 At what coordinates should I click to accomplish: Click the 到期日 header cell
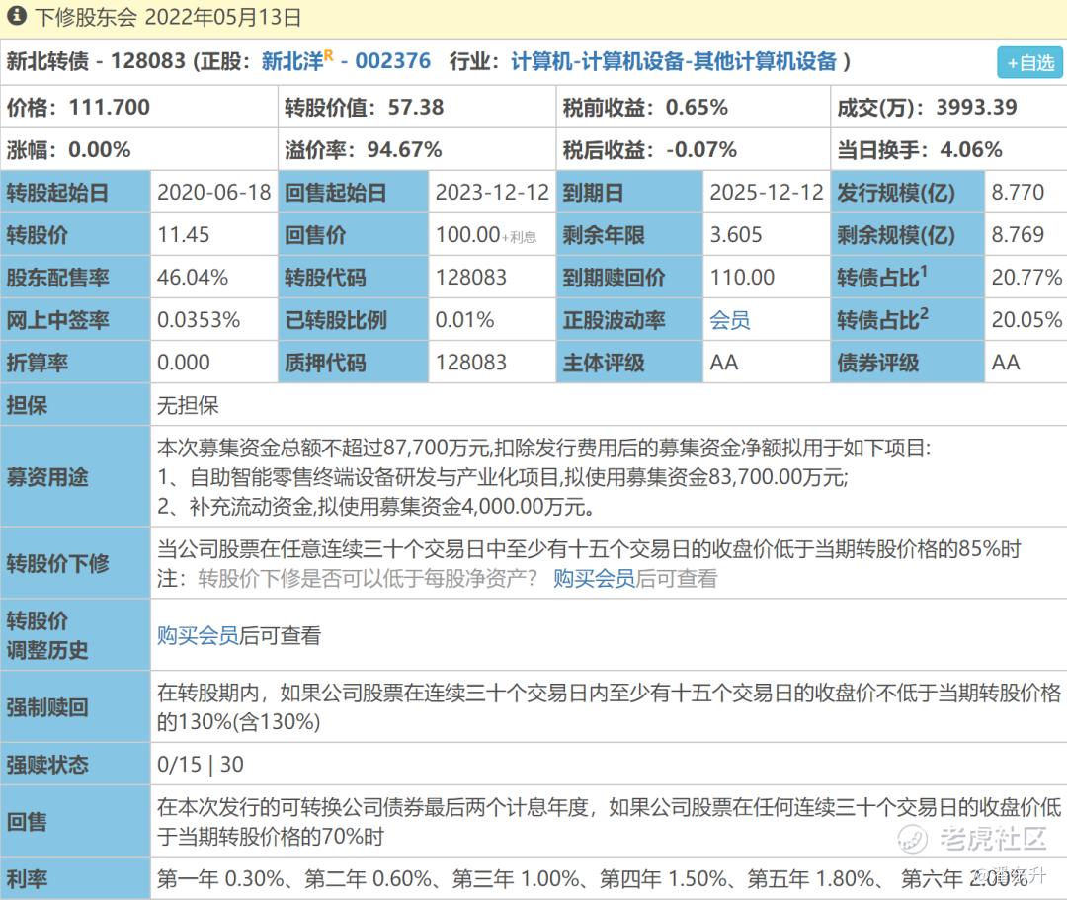click(x=629, y=192)
